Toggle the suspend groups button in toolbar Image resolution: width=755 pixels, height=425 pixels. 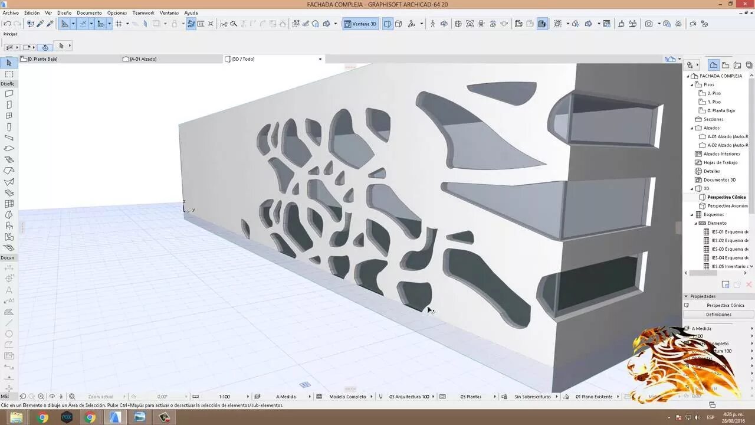click(x=191, y=24)
